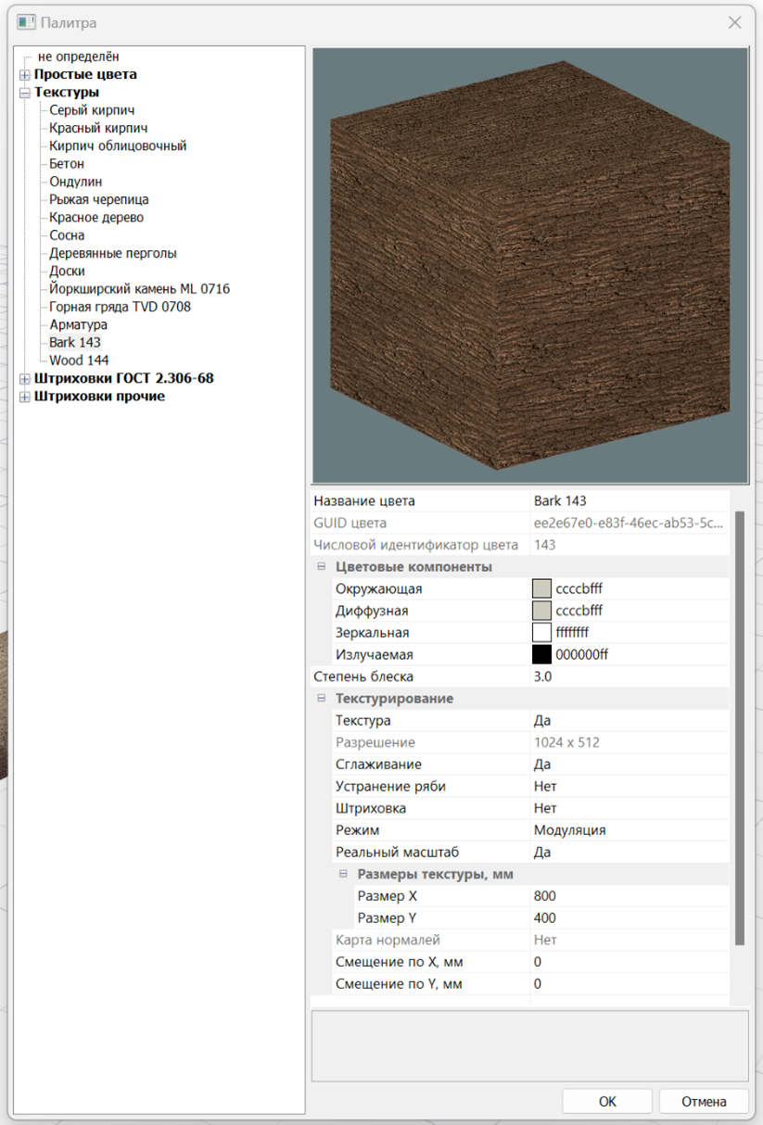
Task: Click the Окружающая color swatch
Action: [542, 588]
